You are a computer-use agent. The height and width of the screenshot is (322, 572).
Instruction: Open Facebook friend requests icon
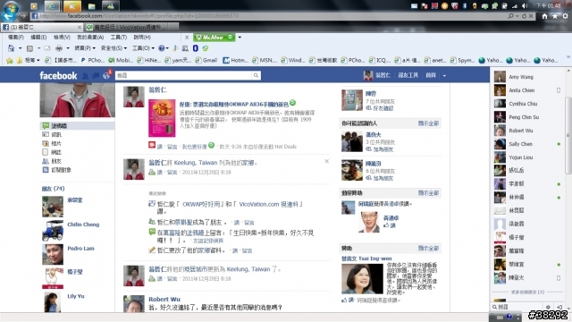(x=86, y=75)
